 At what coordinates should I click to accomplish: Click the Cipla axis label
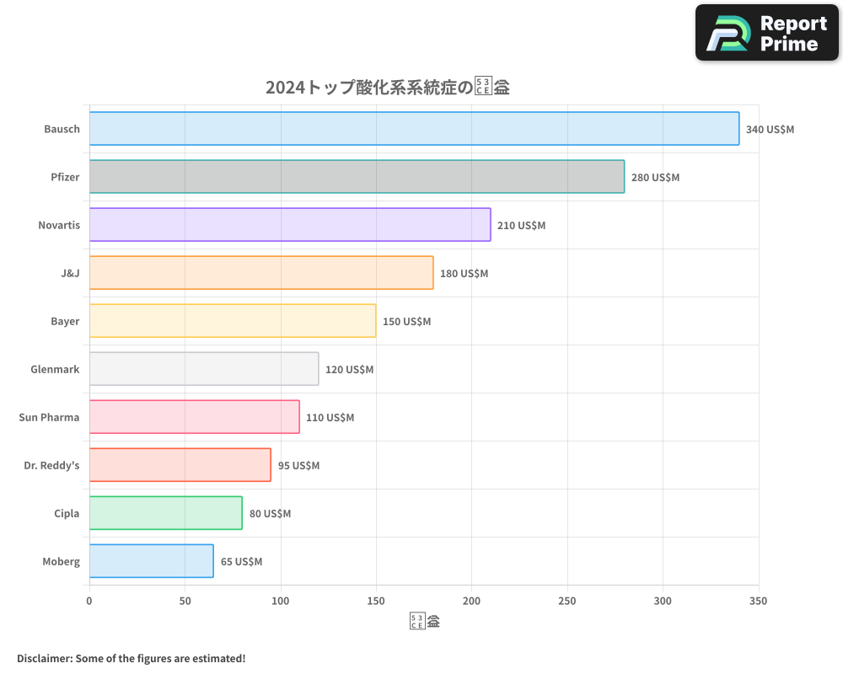[x=67, y=513]
